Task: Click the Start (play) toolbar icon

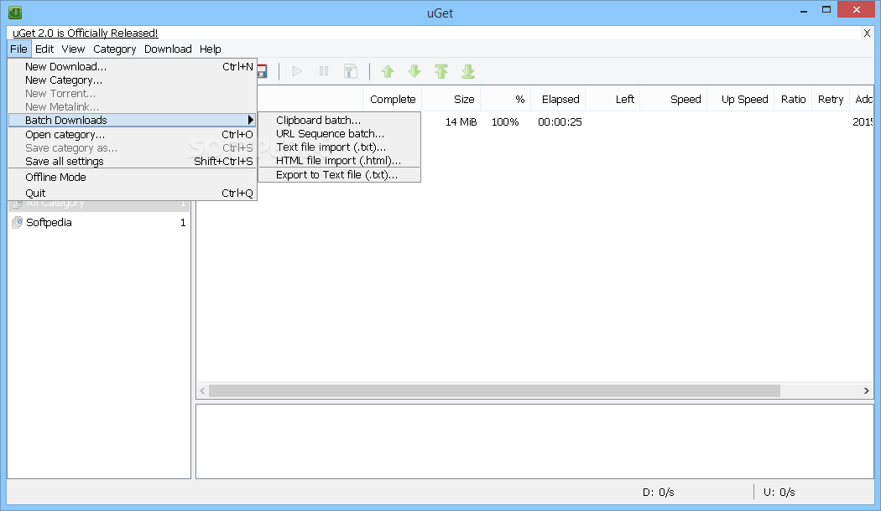Action: coord(297,71)
